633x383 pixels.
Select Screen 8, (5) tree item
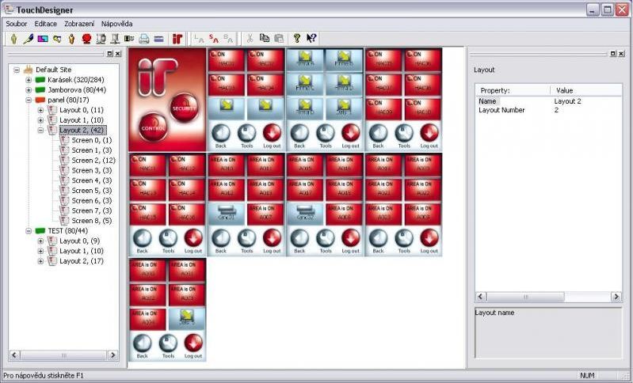tap(91, 221)
